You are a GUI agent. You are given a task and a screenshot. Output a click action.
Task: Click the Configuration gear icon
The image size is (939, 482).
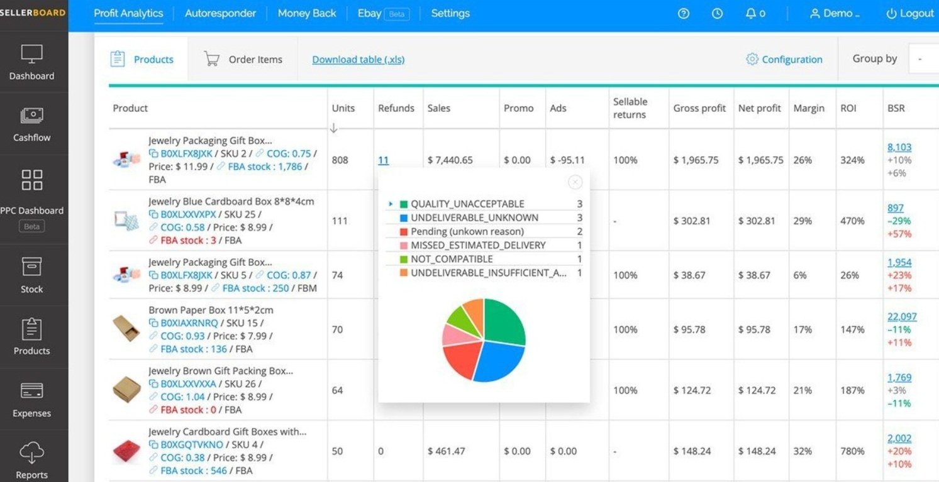tap(752, 59)
